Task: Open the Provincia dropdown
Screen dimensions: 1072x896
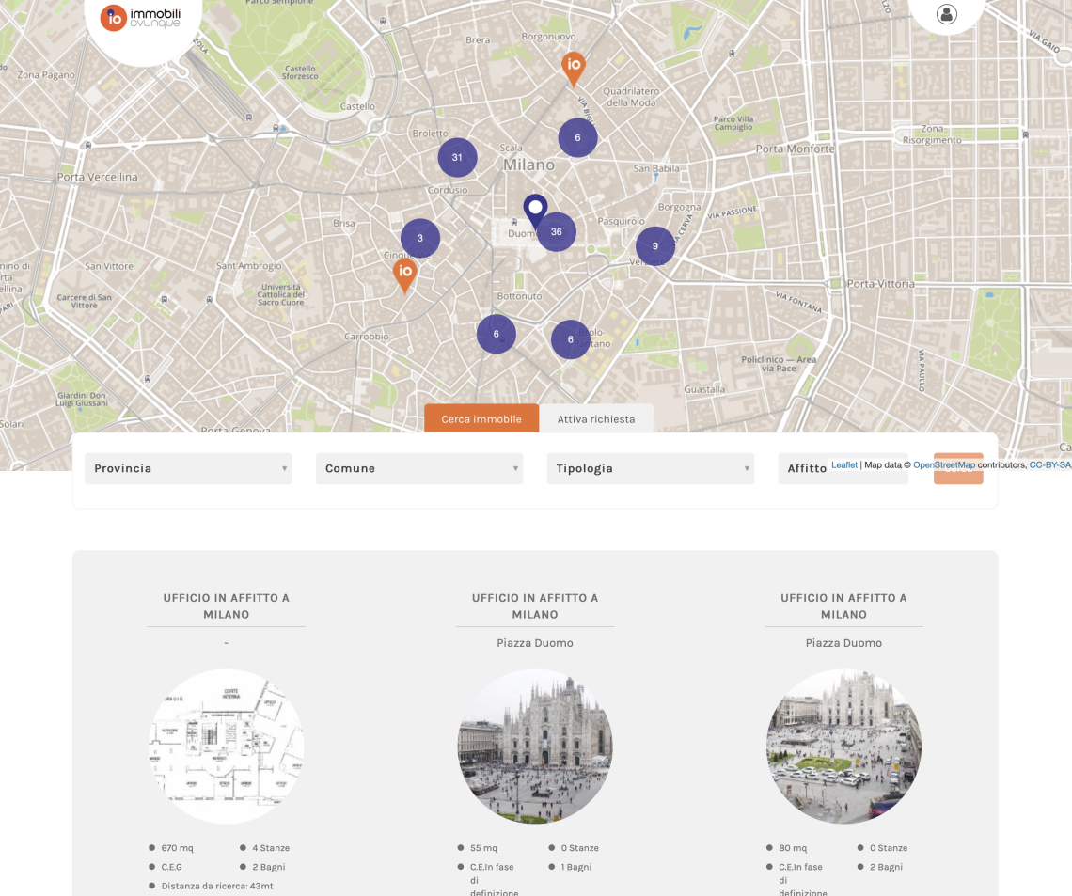Action: pyautogui.click(x=188, y=467)
